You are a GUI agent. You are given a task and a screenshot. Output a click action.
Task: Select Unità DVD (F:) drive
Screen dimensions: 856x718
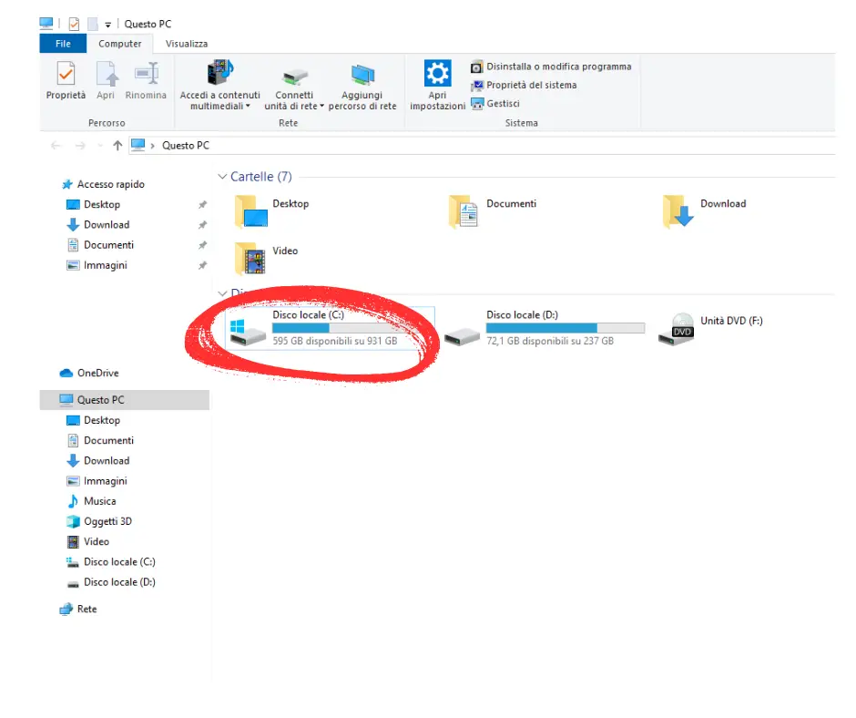click(x=710, y=328)
